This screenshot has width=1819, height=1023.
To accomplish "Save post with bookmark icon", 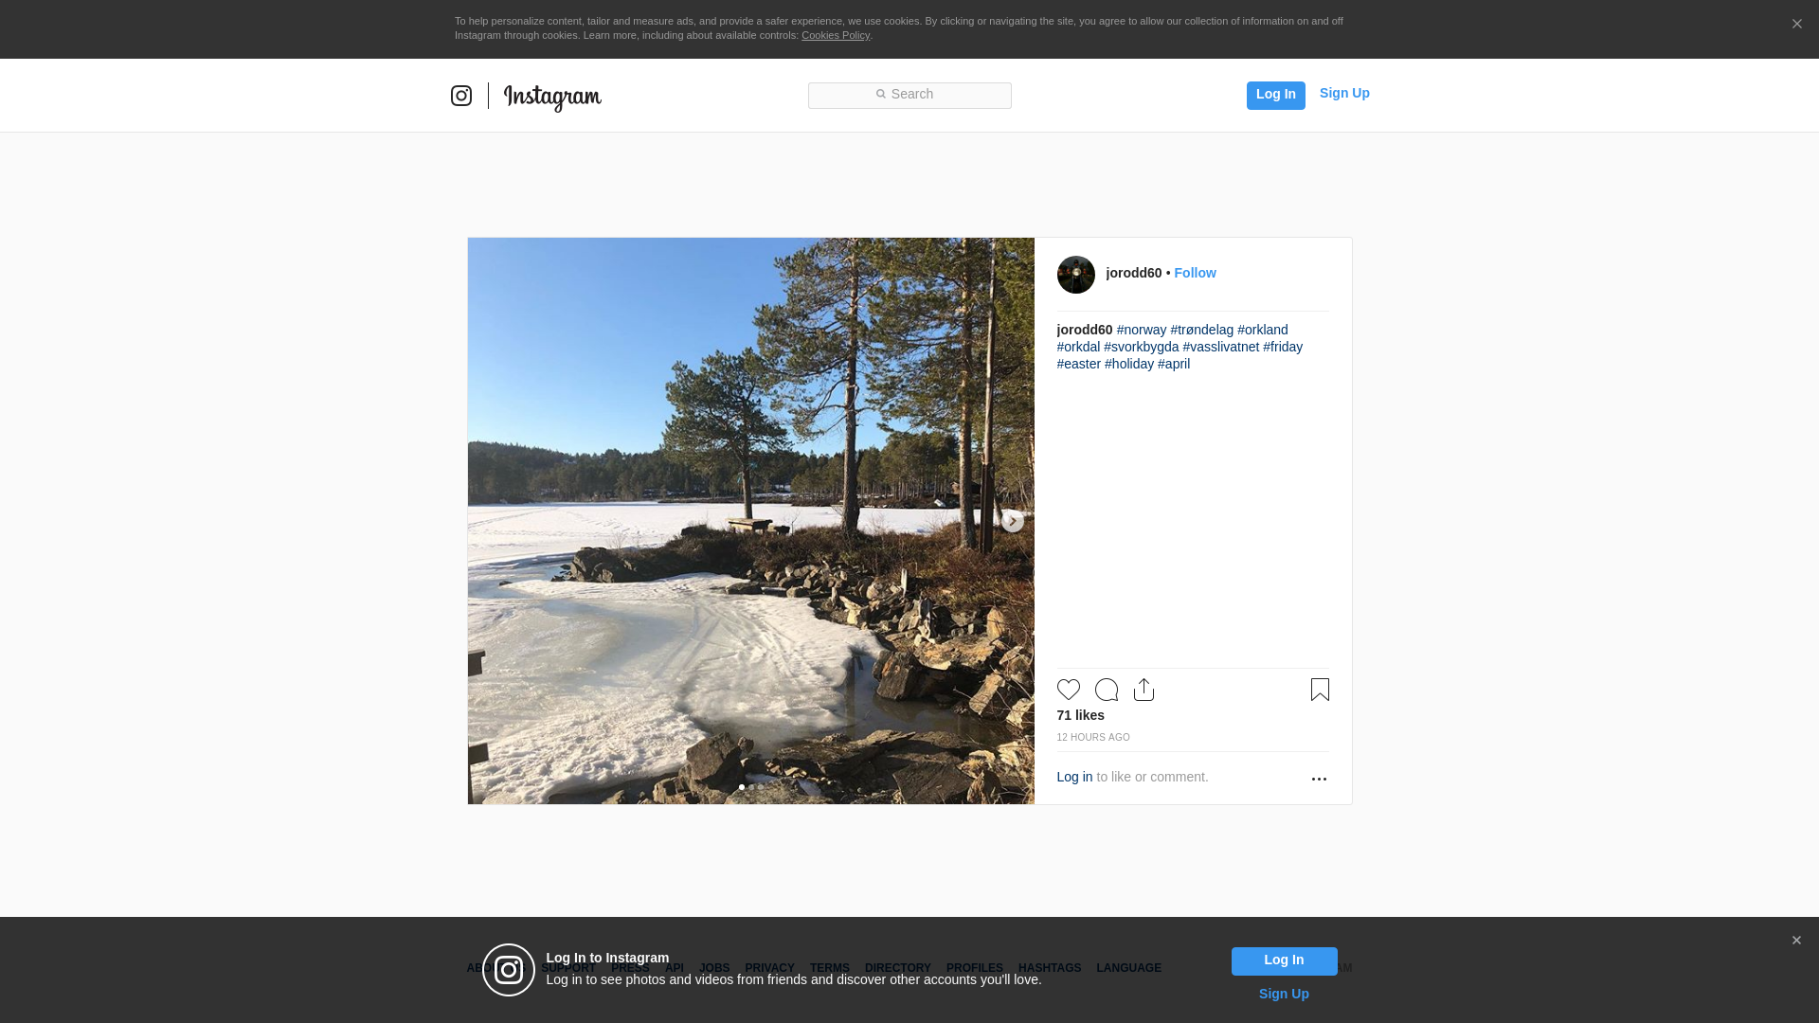I will click(1320, 690).
